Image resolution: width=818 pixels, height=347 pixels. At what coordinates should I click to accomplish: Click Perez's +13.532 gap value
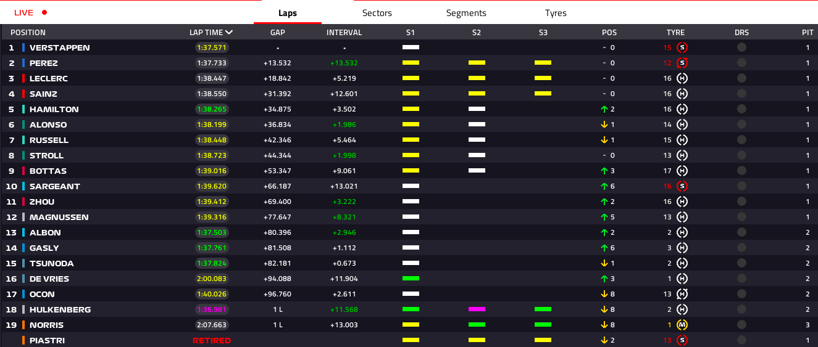pyautogui.click(x=277, y=63)
